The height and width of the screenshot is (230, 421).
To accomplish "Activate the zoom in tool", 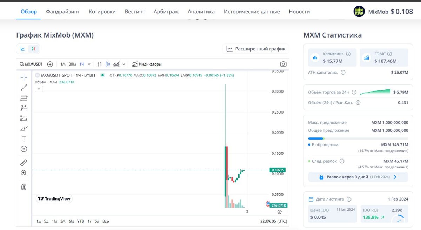I will point(24,173).
